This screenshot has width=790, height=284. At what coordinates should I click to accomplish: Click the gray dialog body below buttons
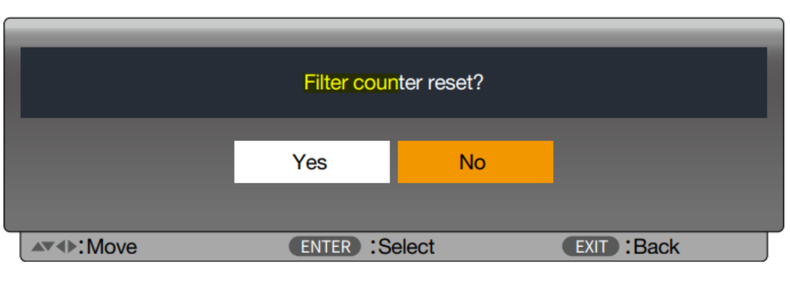(x=393, y=207)
